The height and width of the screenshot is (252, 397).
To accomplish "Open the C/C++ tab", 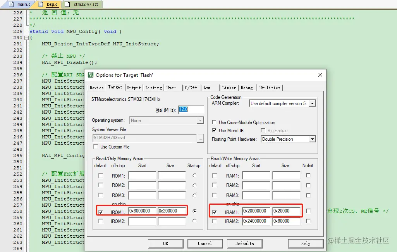I will pos(191,88).
